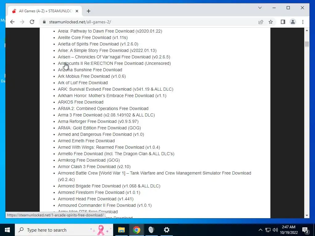Viewport: 315px width, 236px height.
Task: Bookmark this page with the star
Action: (x=271, y=22)
